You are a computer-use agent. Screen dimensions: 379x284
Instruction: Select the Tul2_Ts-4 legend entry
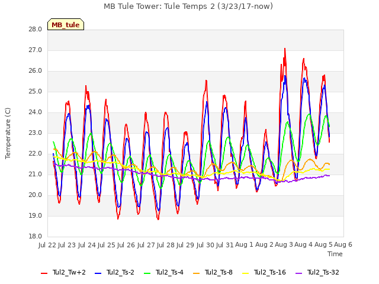pos(163,273)
